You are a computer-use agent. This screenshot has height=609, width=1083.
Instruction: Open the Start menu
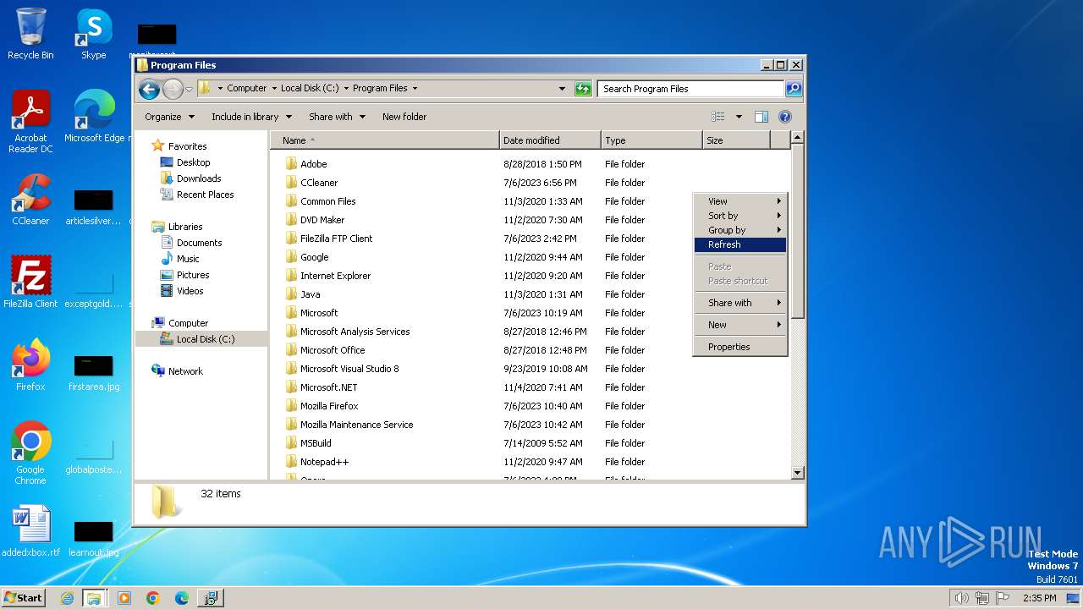(x=23, y=598)
